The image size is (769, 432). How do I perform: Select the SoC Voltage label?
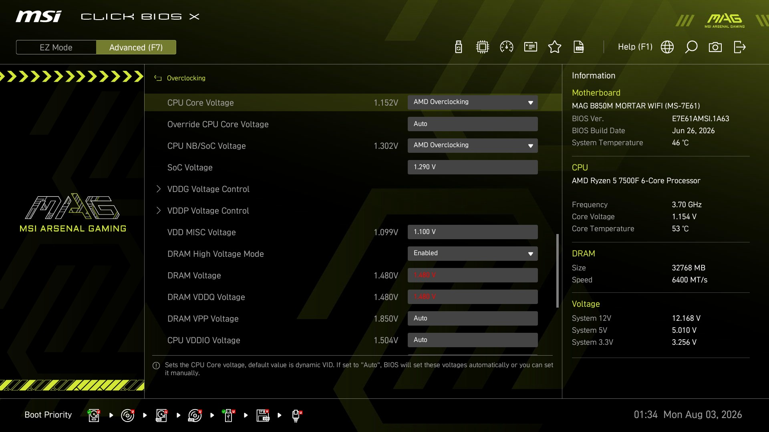[x=190, y=168]
